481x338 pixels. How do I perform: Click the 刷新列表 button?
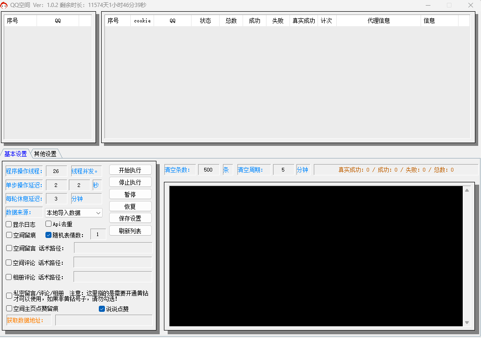(x=130, y=231)
